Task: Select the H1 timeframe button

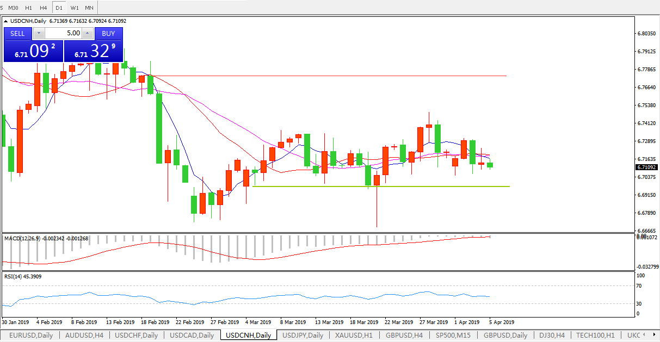Action: click(x=28, y=8)
